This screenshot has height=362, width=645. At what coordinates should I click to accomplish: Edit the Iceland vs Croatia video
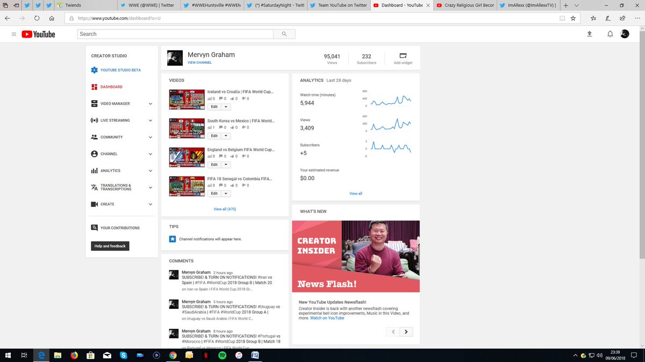pos(214,107)
